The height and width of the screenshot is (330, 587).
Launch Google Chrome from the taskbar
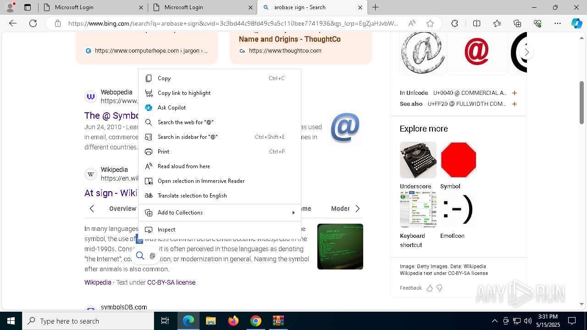(x=255, y=321)
